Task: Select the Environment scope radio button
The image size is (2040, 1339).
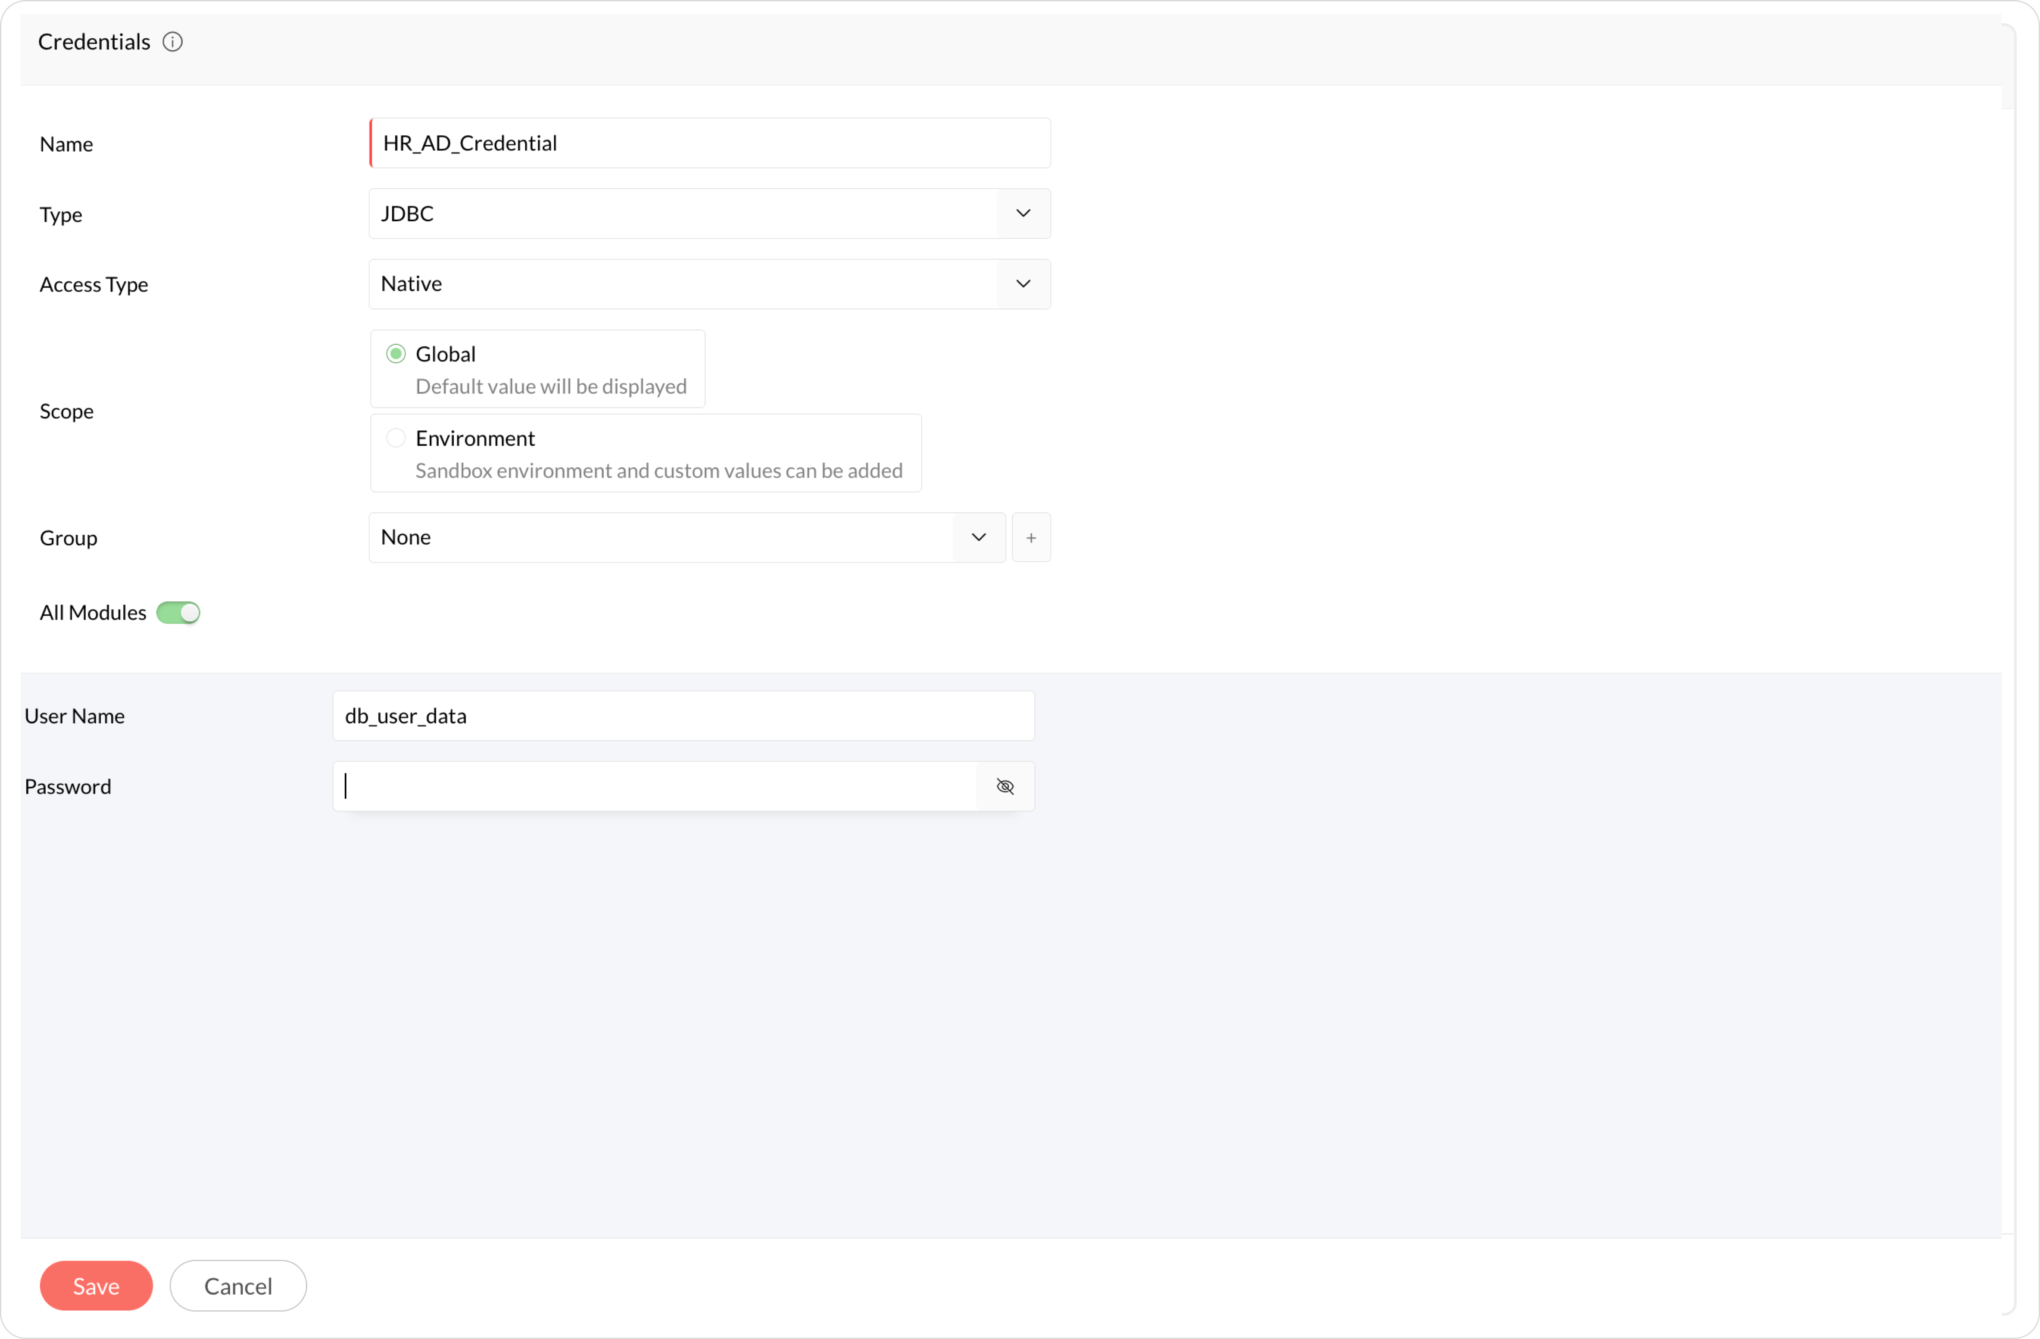Action: [x=395, y=438]
